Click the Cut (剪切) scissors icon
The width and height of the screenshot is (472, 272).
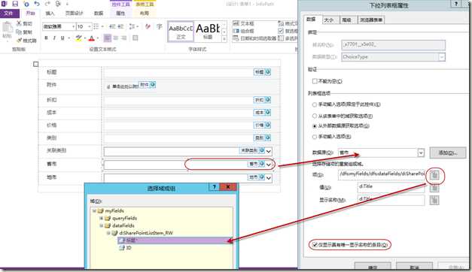pyautogui.click(x=19, y=23)
